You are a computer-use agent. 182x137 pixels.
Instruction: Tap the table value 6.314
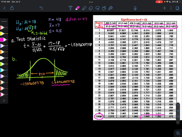coord(146,30)
